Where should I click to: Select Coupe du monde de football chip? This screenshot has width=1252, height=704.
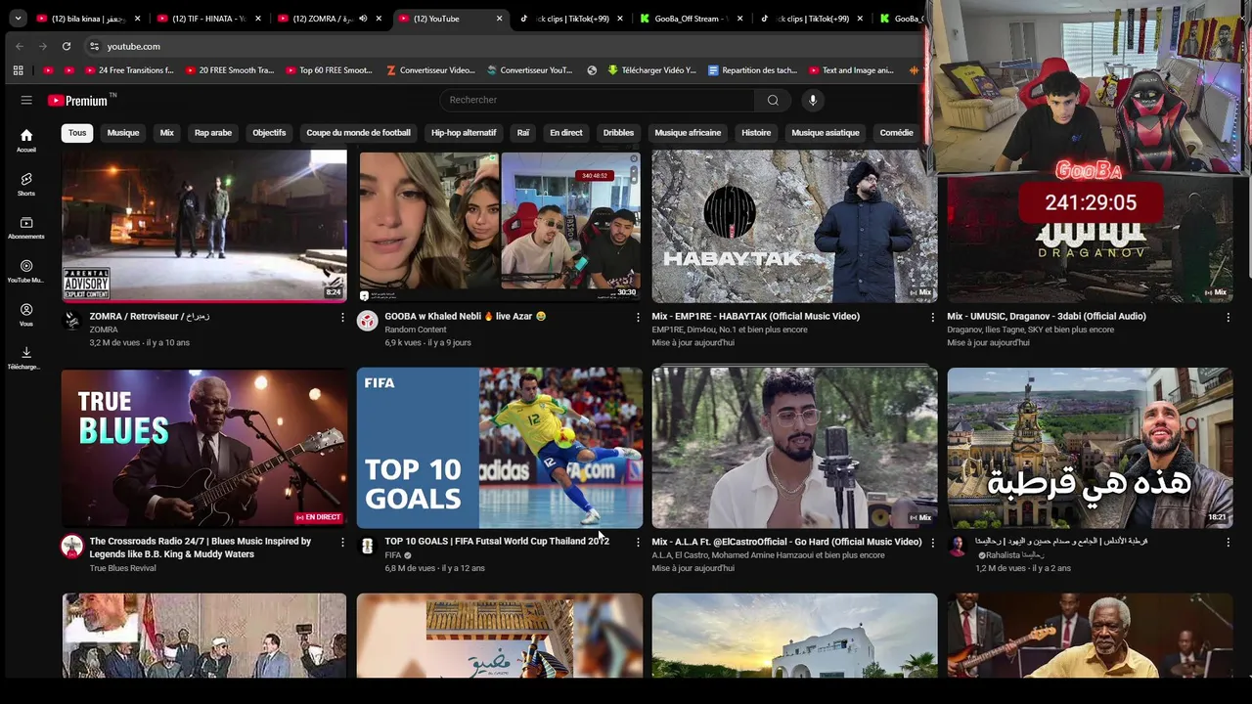click(x=358, y=133)
